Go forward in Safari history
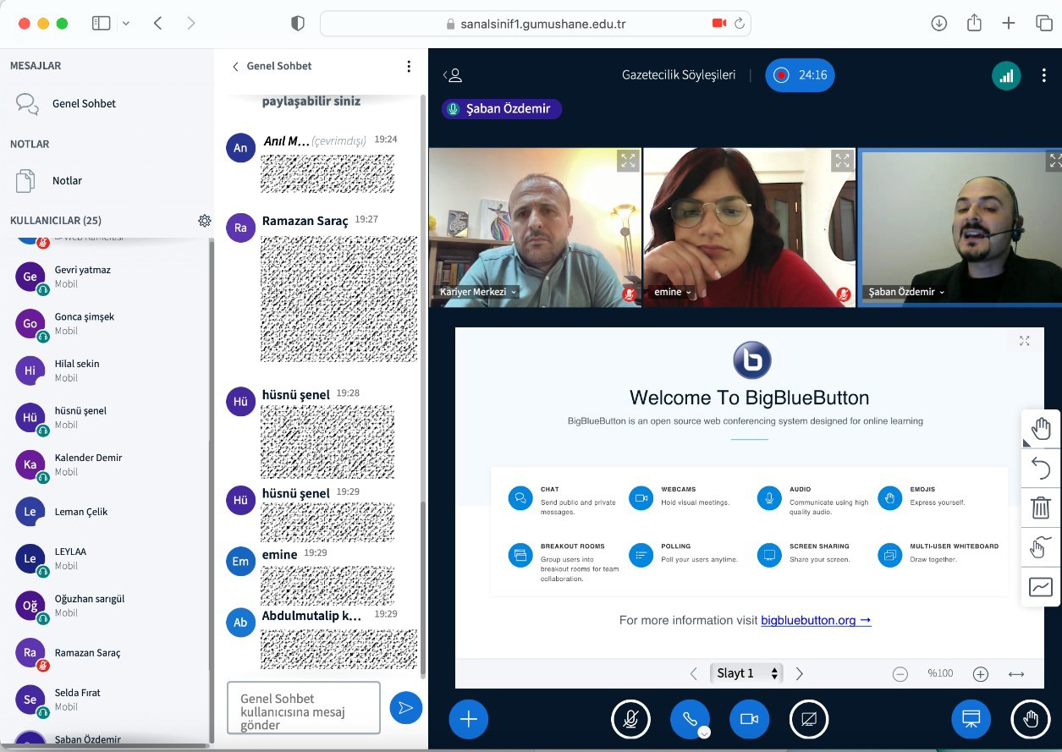This screenshot has width=1062, height=752. [191, 24]
